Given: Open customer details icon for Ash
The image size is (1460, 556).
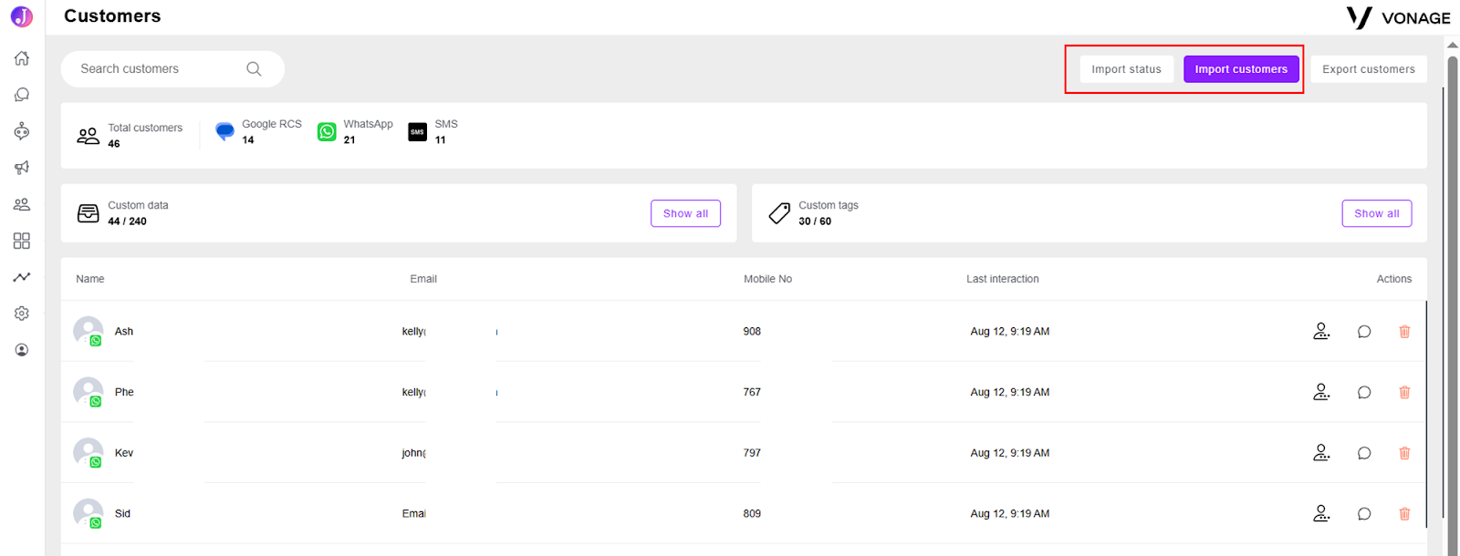Looking at the screenshot, I should point(1321,331).
